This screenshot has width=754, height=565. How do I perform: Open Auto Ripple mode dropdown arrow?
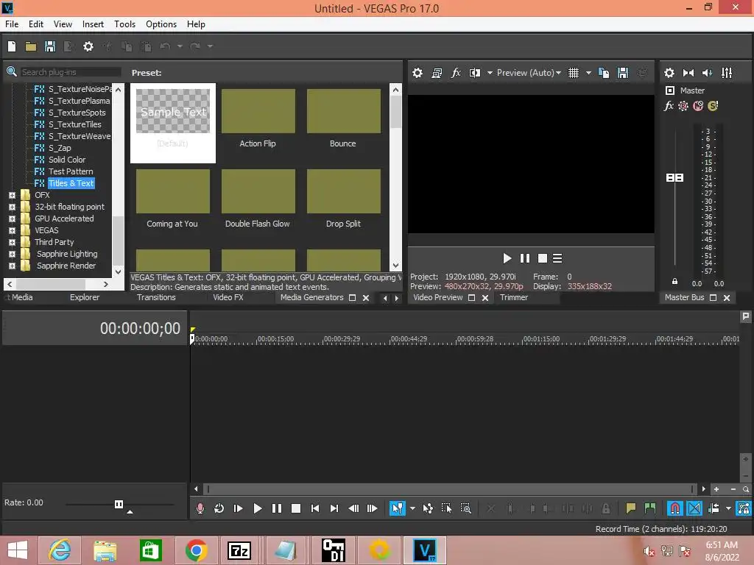728,508
